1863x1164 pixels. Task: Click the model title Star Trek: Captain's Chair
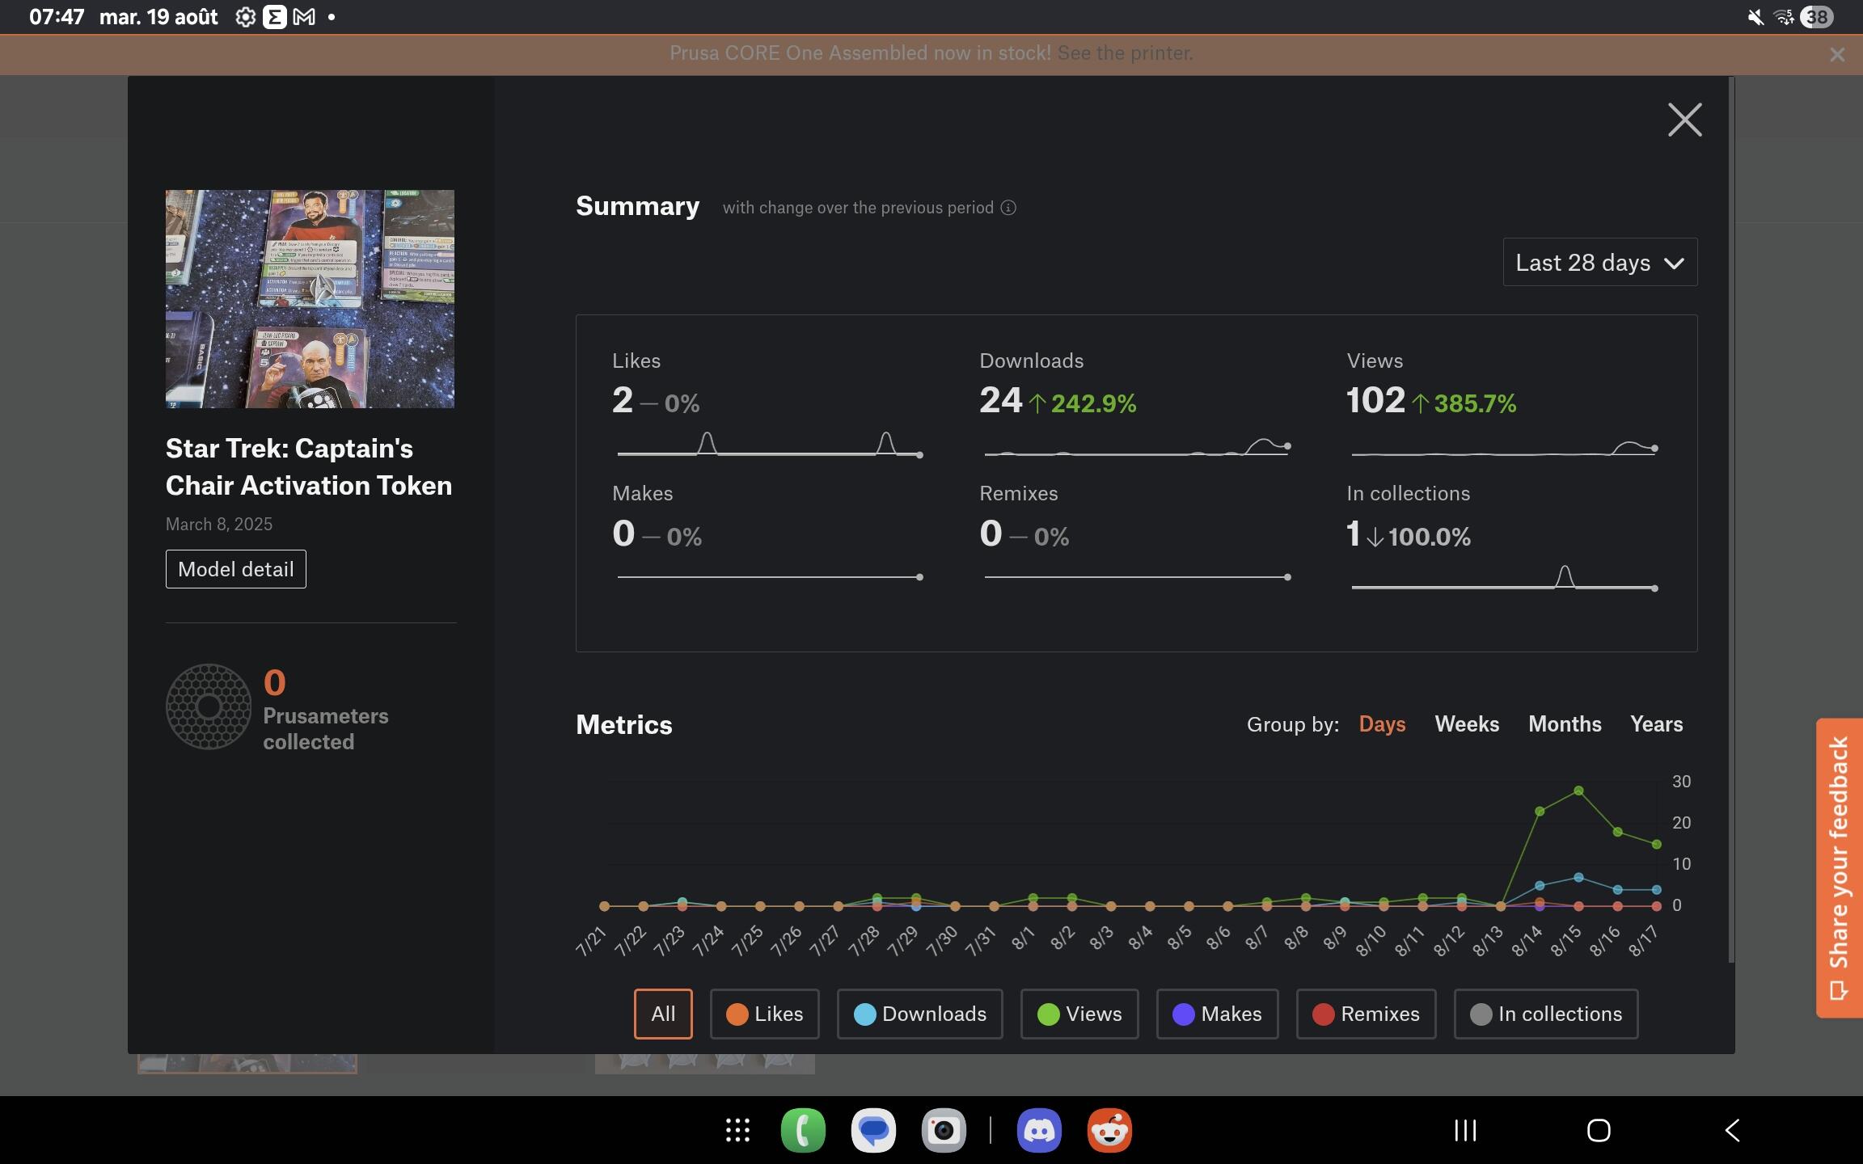(309, 466)
